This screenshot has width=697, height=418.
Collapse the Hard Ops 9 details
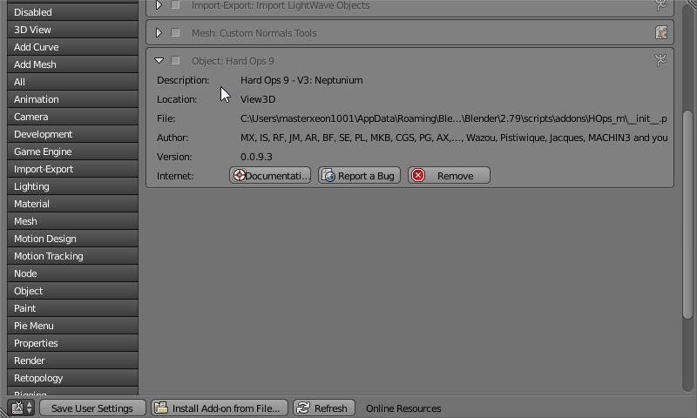tap(159, 61)
